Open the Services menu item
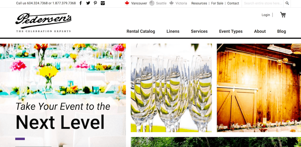This screenshot has height=147, width=301. click(199, 31)
